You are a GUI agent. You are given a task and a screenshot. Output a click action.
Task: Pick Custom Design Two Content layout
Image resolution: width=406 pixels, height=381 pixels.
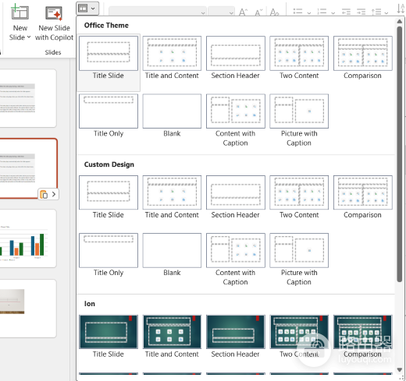pos(299,197)
